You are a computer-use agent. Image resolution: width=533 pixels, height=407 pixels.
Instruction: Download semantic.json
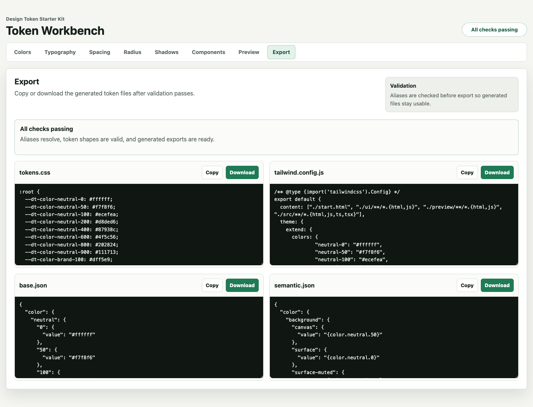pyautogui.click(x=497, y=285)
